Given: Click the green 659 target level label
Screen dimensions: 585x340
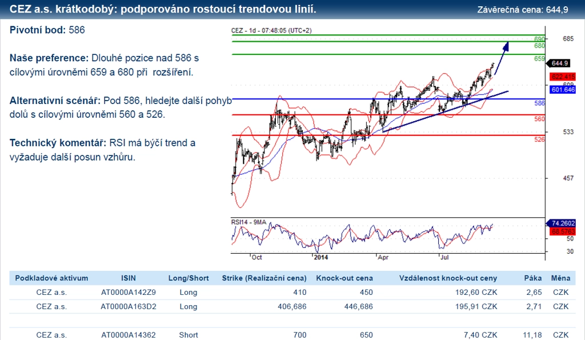Looking at the screenshot, I should point(539,59).
